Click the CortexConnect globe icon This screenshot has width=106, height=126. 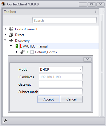click(11, 29)
